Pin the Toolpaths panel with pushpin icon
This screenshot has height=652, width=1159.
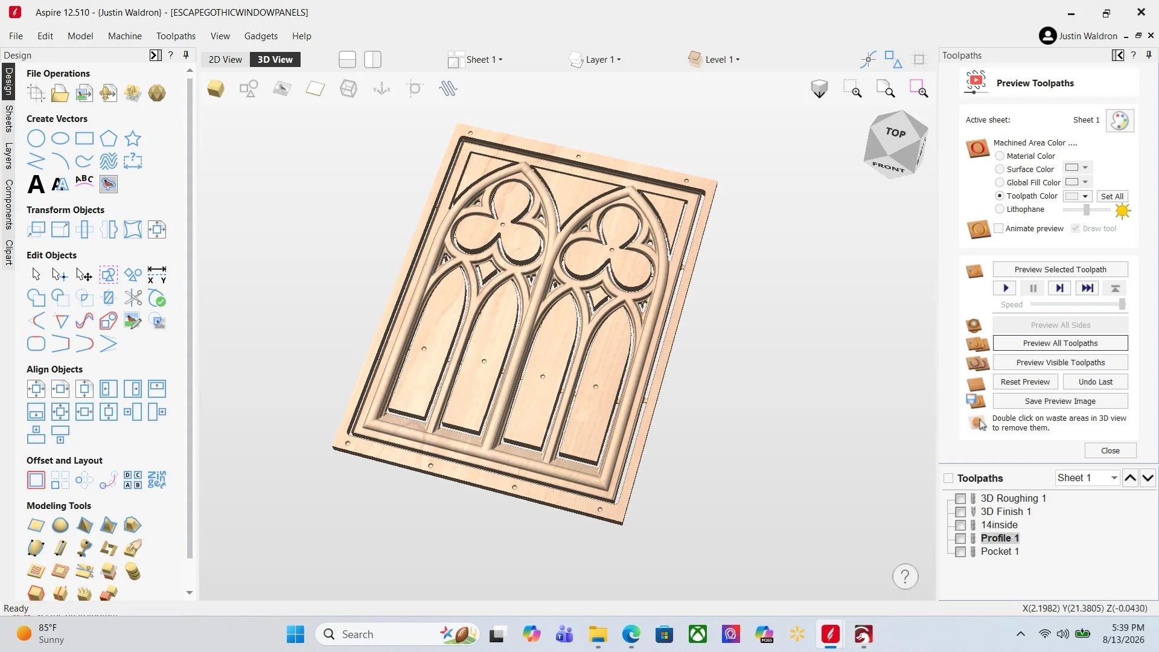[1149, 55]
